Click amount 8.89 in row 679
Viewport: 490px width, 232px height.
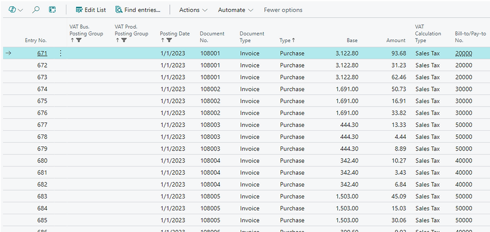400,148
